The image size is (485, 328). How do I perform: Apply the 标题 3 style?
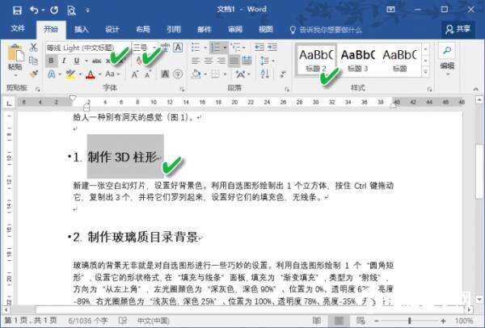click(x=358, y=61)
